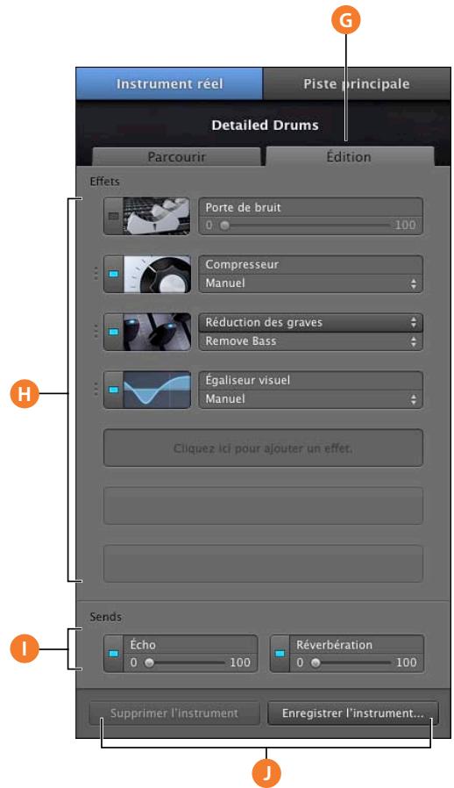The width and height of the screenshot is (454, 788).
Task: Click the Réverbération send slider knob
Action: (316, 663)
